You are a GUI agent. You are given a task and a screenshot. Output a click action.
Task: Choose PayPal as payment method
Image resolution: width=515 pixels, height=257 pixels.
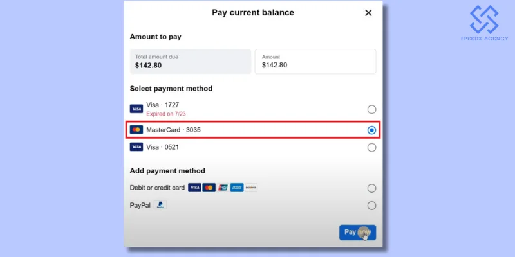pyautogui.click(x=371, y=206)
